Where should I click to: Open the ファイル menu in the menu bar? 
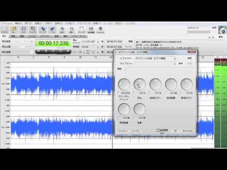pos(7,23)
